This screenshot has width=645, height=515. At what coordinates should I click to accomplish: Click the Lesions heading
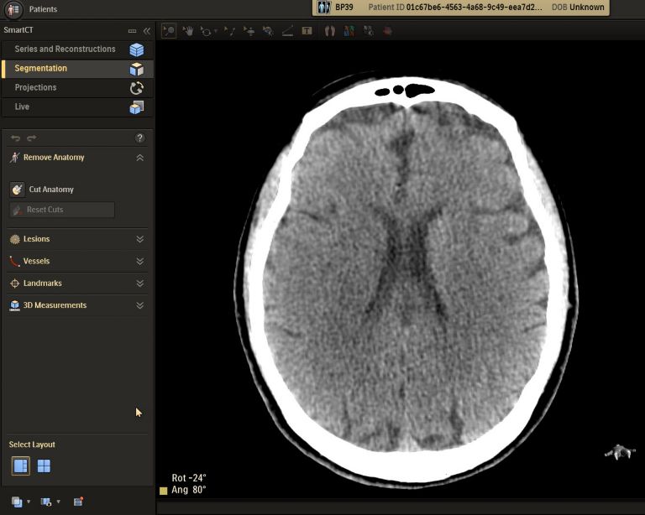tap(37, 239)
